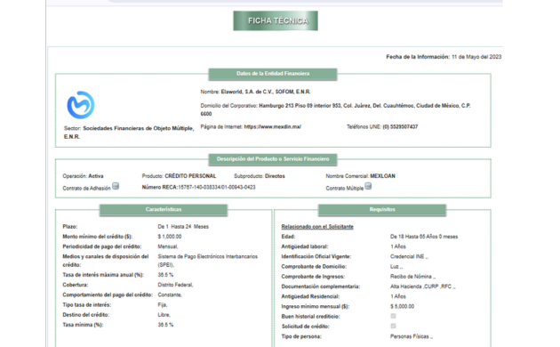Select the Plazo value De 1 Hasta 24 Meses

tap(183, 227)
